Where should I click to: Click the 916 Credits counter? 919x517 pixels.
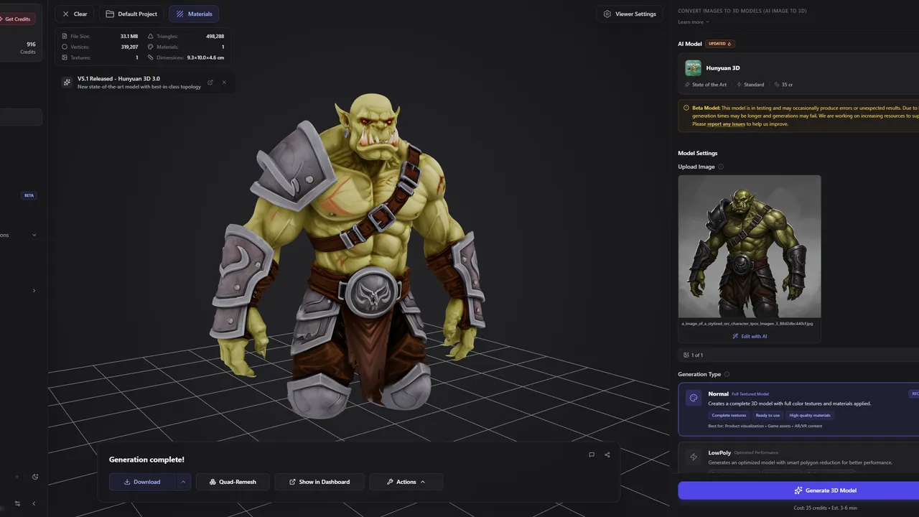click(28, 47)
